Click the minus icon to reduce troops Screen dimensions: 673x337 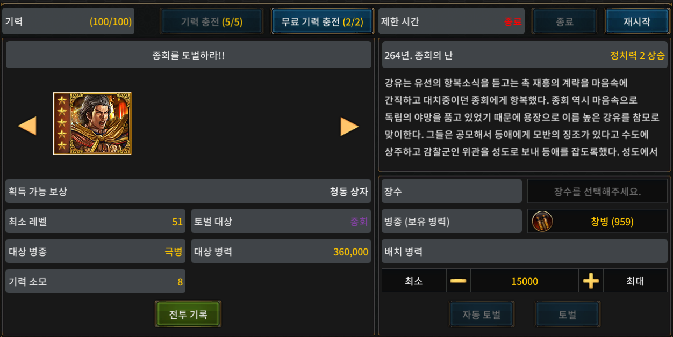pos(458,281)
